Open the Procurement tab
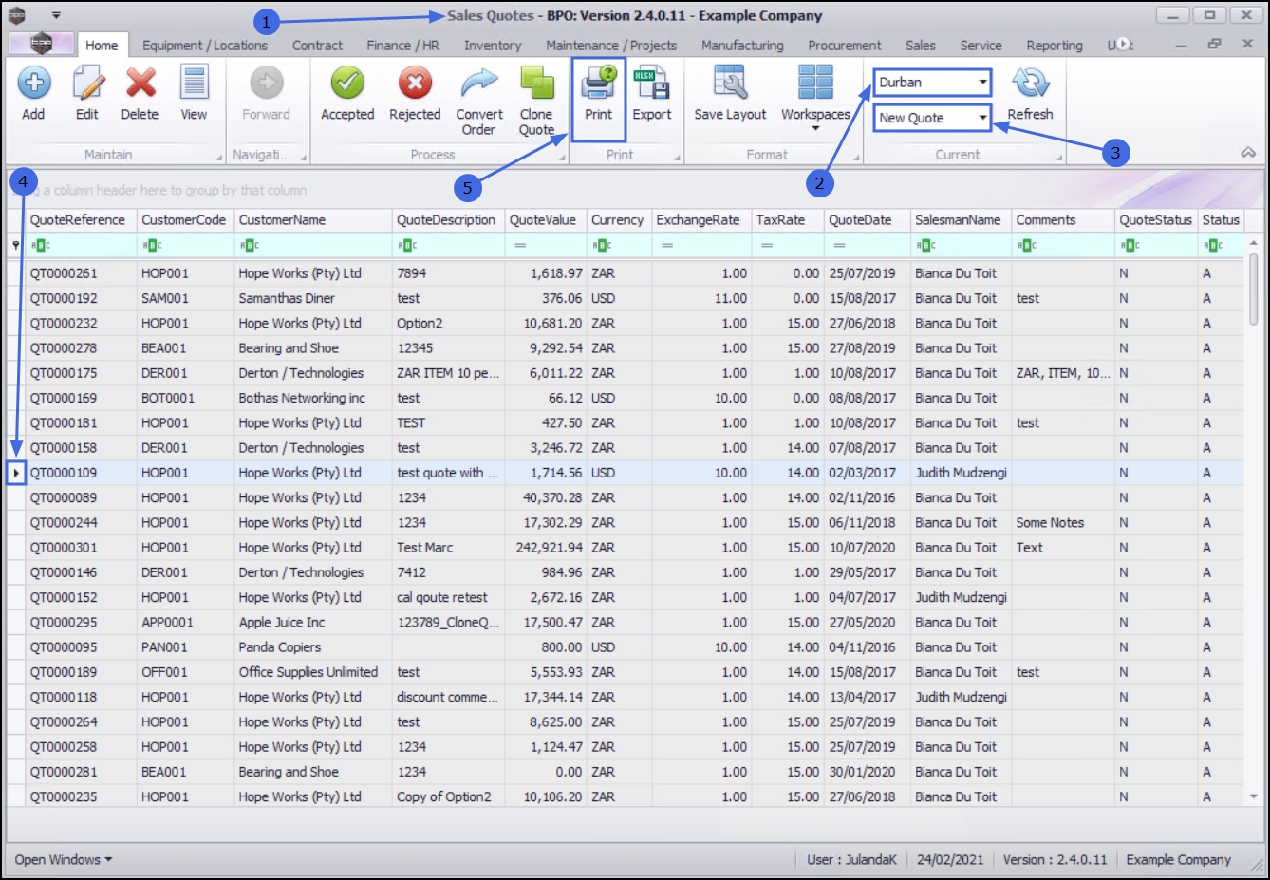 tap(845, 45)
